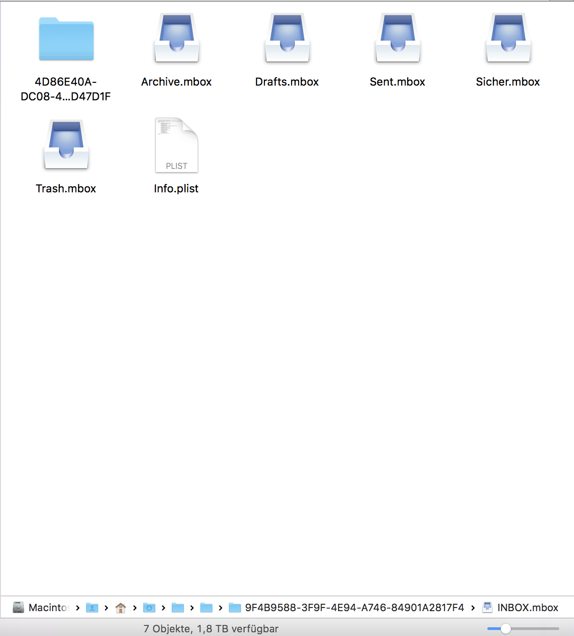The height and width of the screenshot is (636, 574).
Task: Open the Sent.mbox mailbox
Action: tap(397, 38)
